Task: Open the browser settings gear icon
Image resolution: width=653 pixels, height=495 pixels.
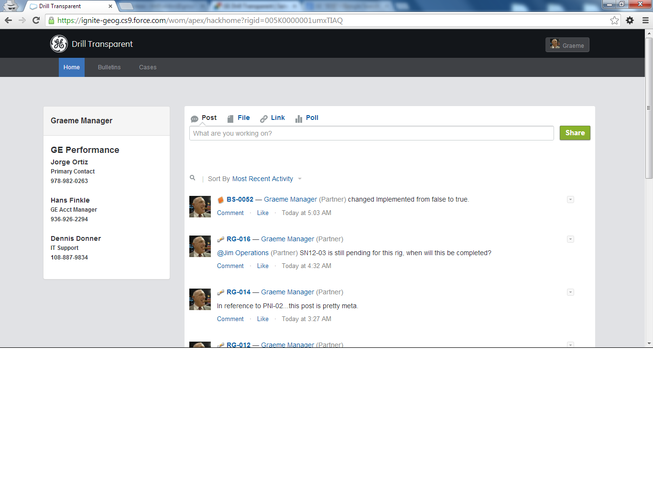Action: 630,21
